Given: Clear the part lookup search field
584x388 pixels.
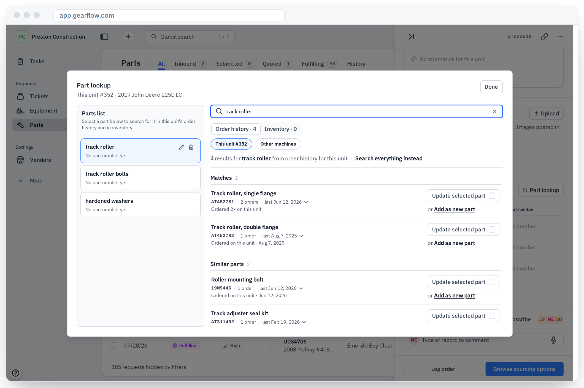Looking at the screenshot, I should click(x=495, y=111).
